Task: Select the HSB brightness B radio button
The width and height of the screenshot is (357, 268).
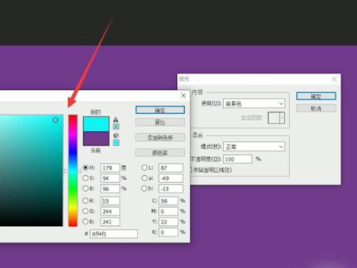Action: [85, 188]
